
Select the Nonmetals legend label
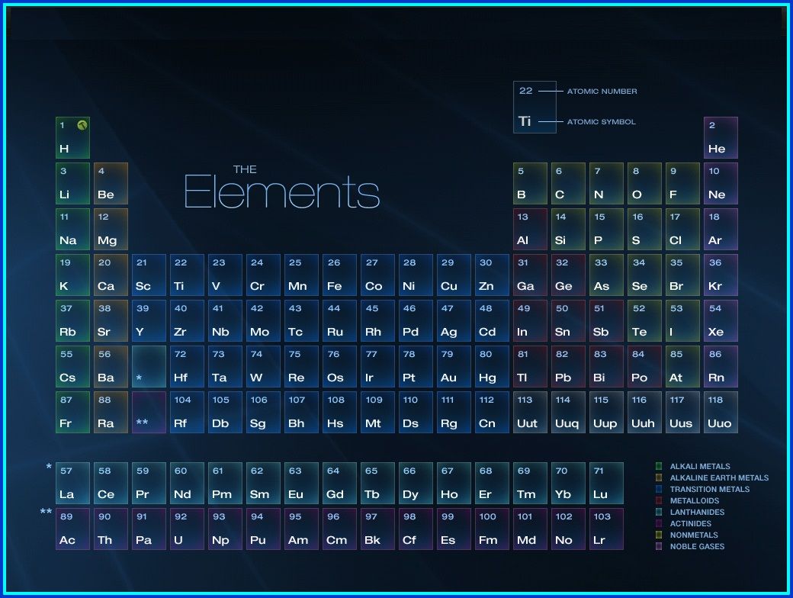tap(695, 535)
